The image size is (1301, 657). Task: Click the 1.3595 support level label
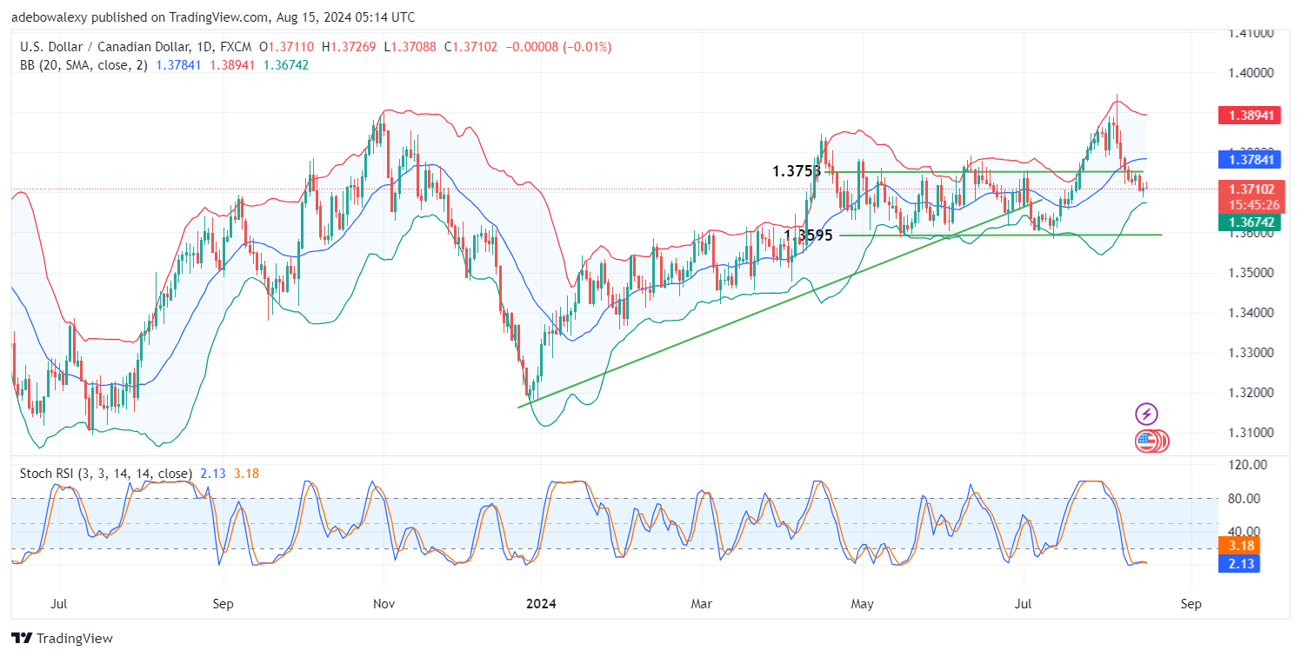pos(809,235)
